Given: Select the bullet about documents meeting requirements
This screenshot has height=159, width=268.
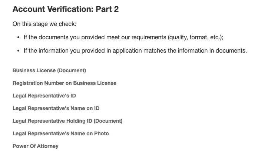Looking at the screenshot, I should pos(123,37).
